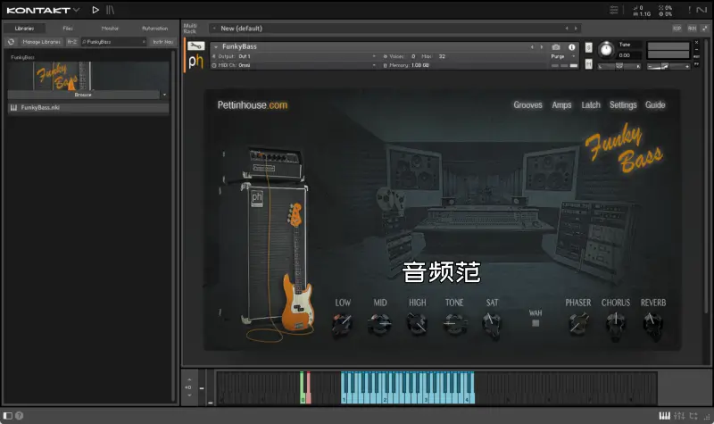Image resolution: width=714 pixels, height=424 pixels.
Task: Click the play transport triangle icon
Action: [95, 10]
